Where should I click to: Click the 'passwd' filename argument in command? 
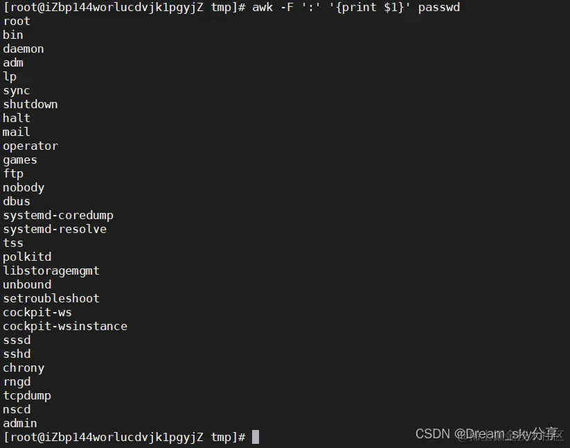[439, 7]
